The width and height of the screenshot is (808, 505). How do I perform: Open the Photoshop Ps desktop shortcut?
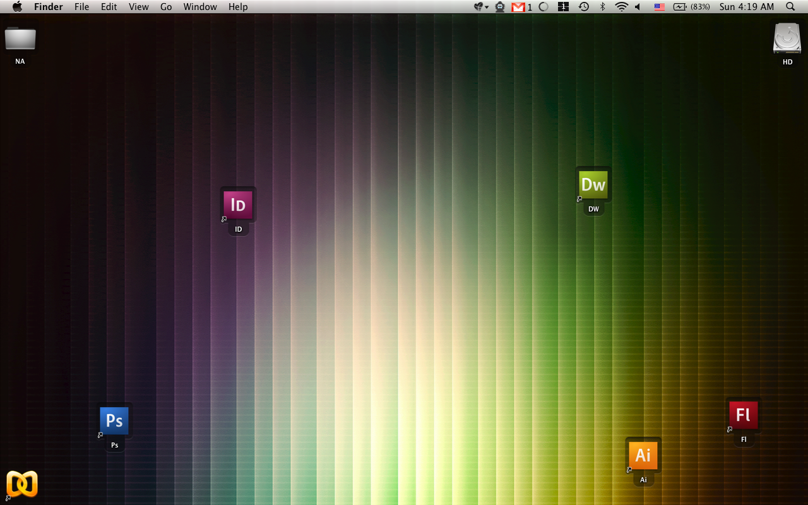[x=114, y=420]
